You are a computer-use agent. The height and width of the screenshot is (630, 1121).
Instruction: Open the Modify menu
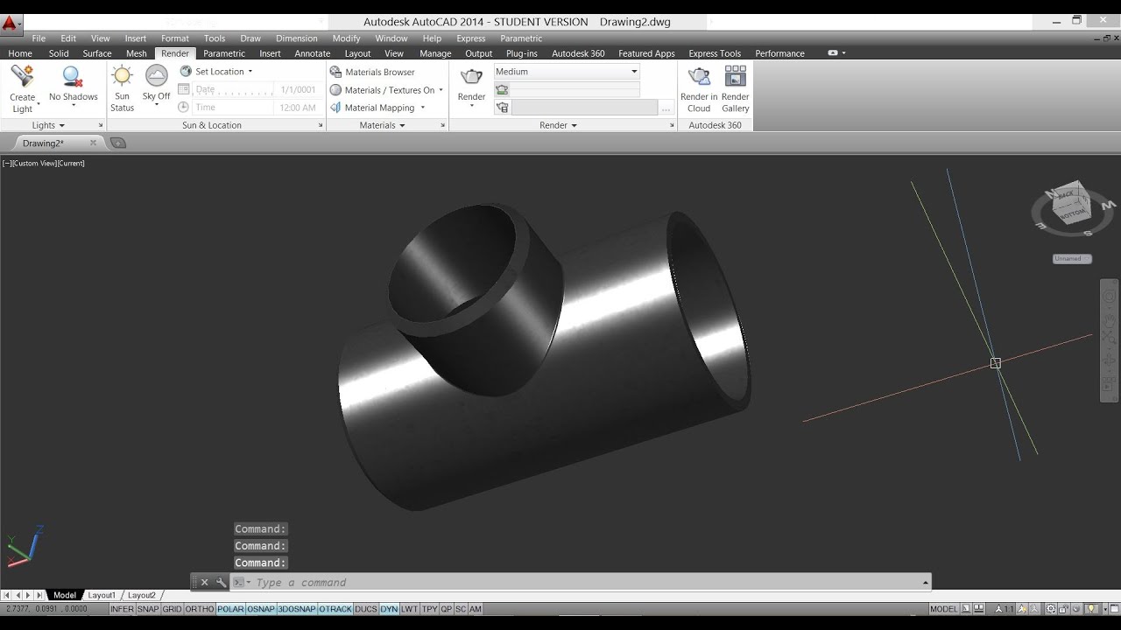click(x=346, y=38)
